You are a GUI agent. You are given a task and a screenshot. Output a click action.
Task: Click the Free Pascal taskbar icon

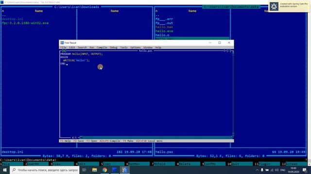click(125, 170)
